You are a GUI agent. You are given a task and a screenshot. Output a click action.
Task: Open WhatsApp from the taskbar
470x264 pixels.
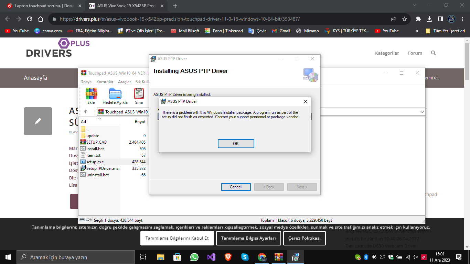(194, 257)
